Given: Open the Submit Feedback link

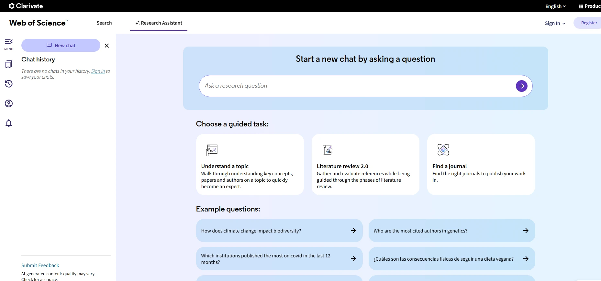Looking at the screenshot, I should [x=40, y=265].
